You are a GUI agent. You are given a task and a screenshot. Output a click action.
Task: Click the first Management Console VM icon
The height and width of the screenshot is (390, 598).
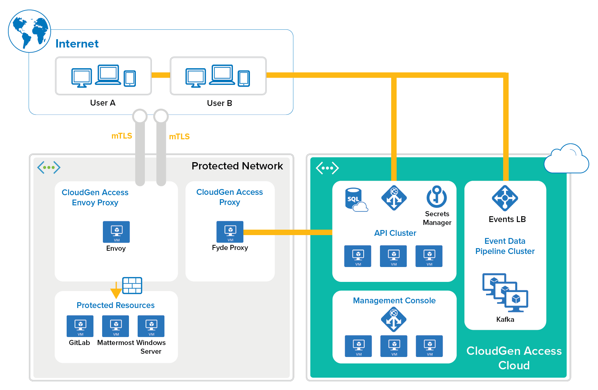tap(358, 346)
